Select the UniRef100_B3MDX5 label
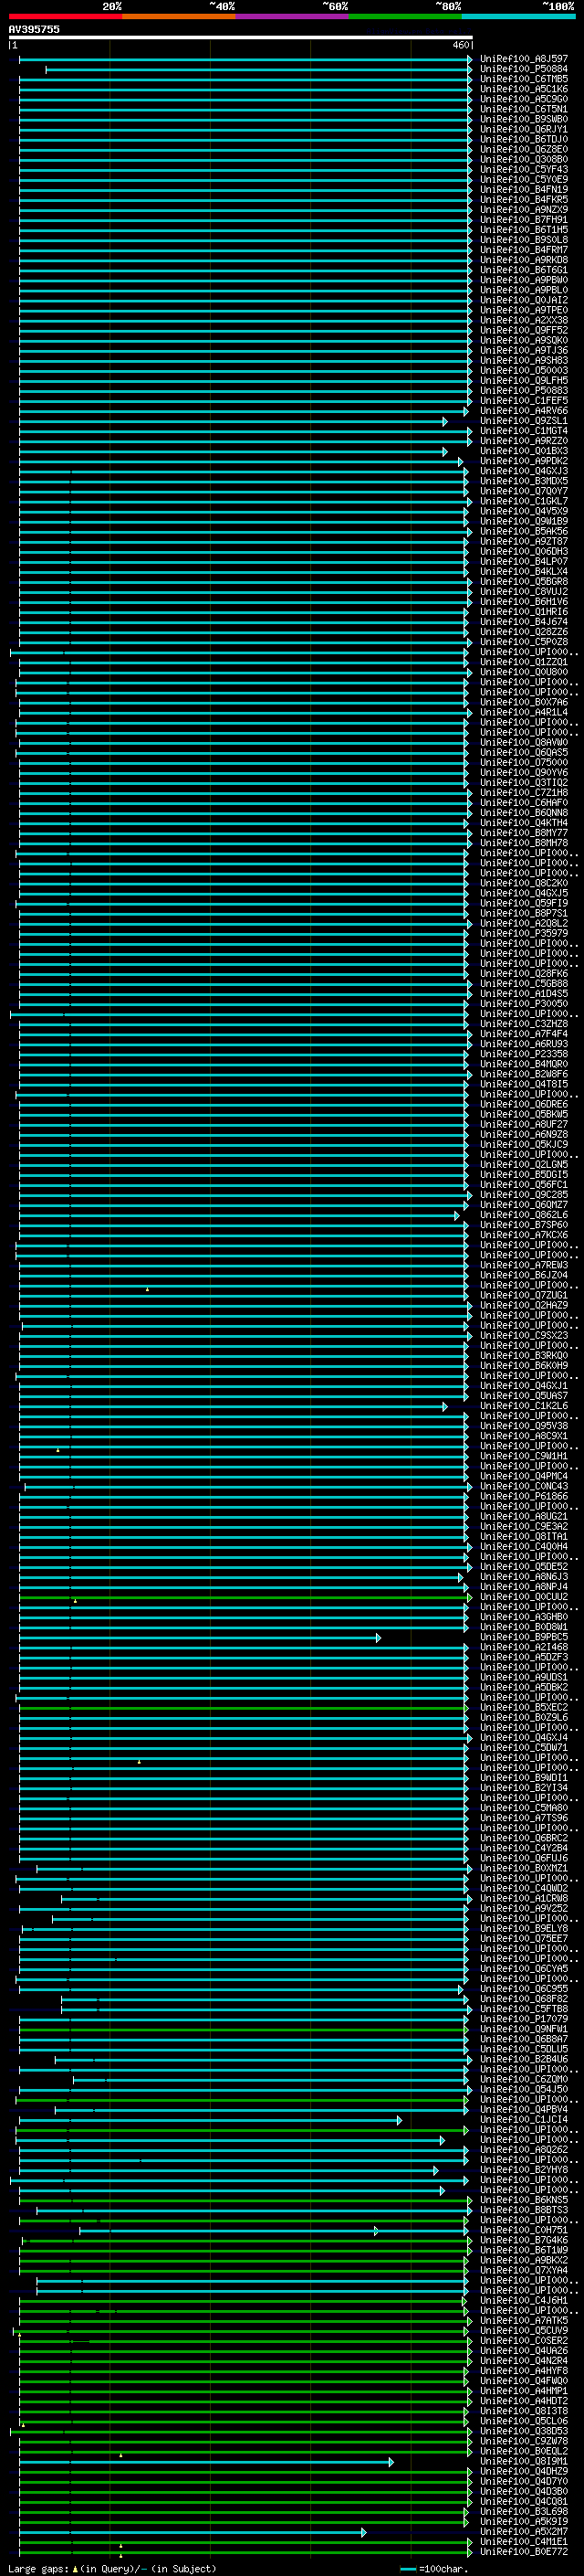This screenshot has height=2576, width=584. click(524, 481)
